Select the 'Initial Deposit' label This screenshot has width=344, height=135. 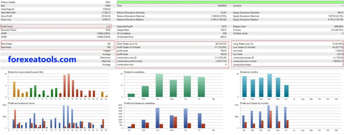7,9
